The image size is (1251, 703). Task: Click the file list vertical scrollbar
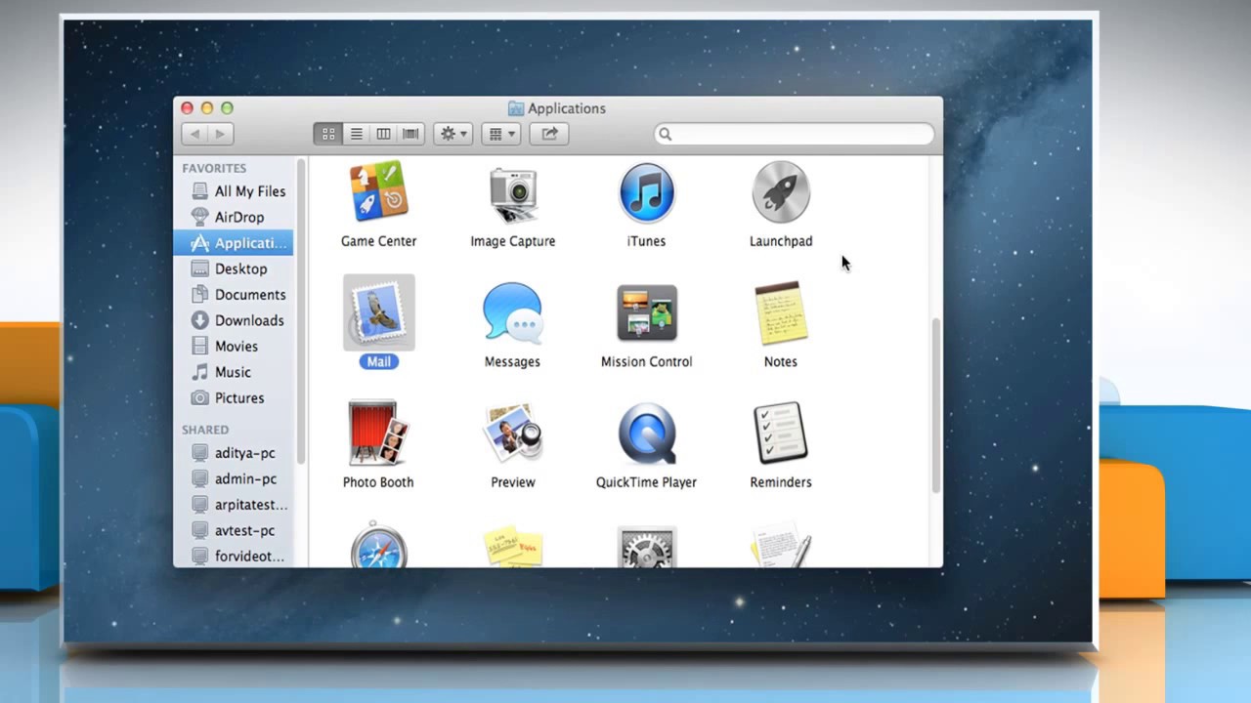click(935, 405)
